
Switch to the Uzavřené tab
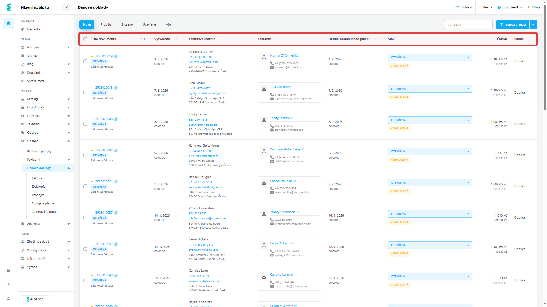click(x=149, y=25)
